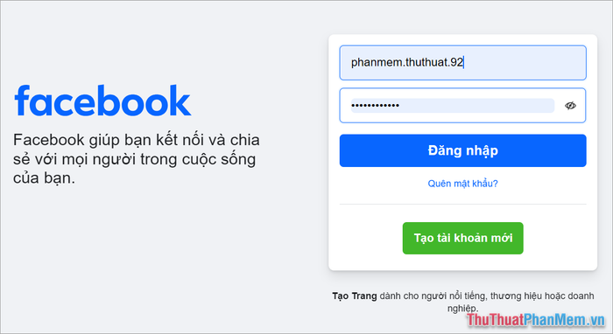Open the Tạo Trang link
The height and width of the screenshot is (334, 613).
pos(355,296)
